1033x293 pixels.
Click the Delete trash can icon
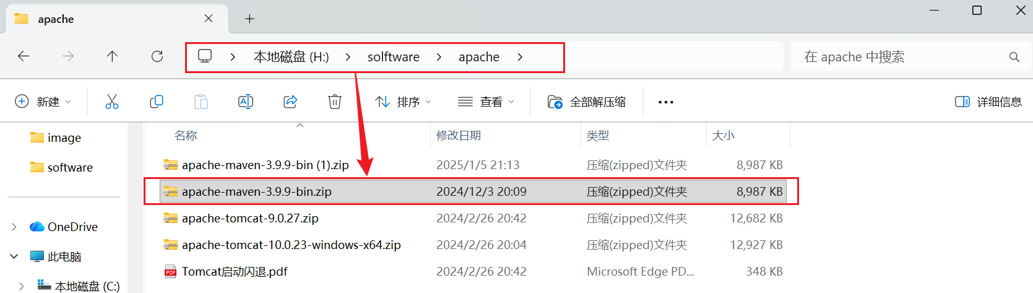335,102
